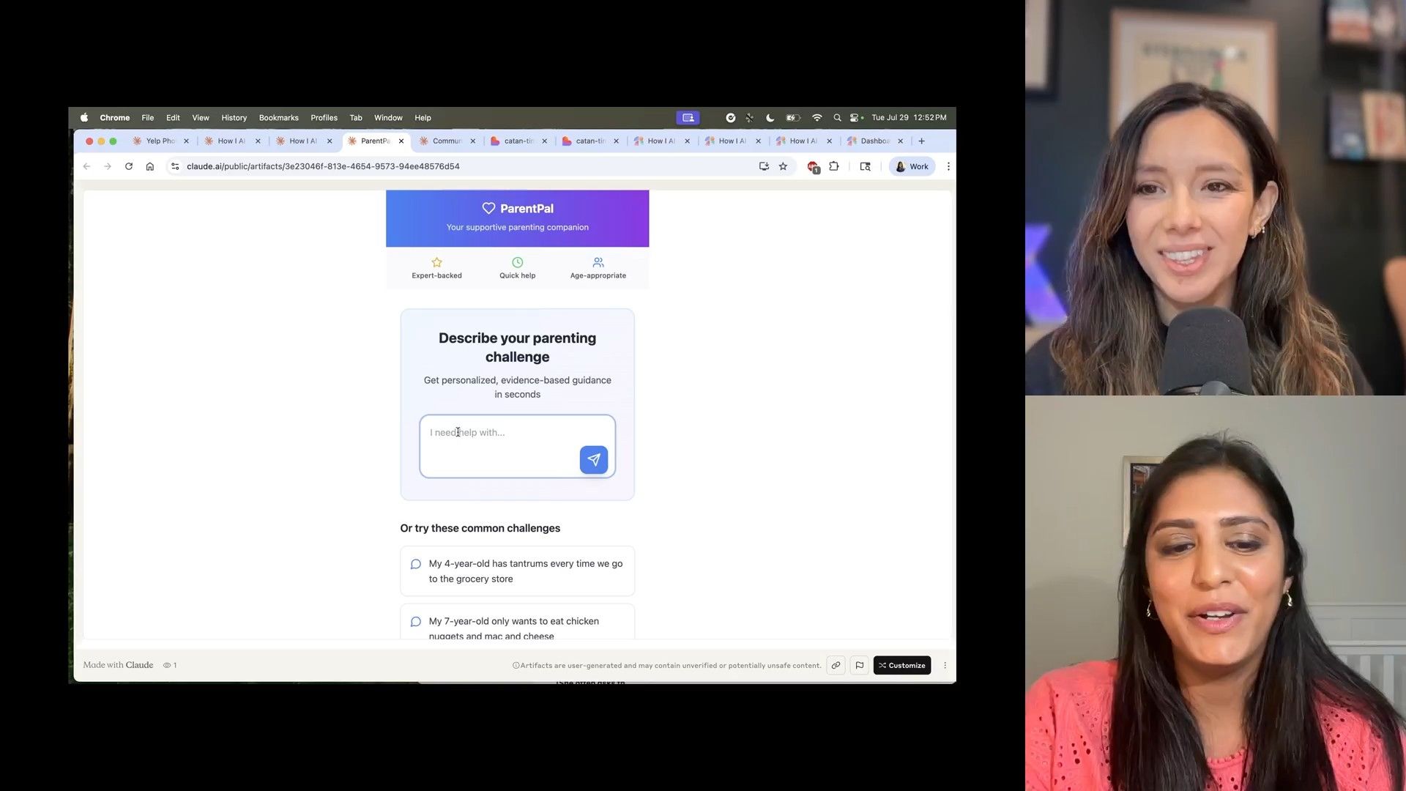
Task: Switch to the Yelp Pho tab
Action: (x=160, y=141)
